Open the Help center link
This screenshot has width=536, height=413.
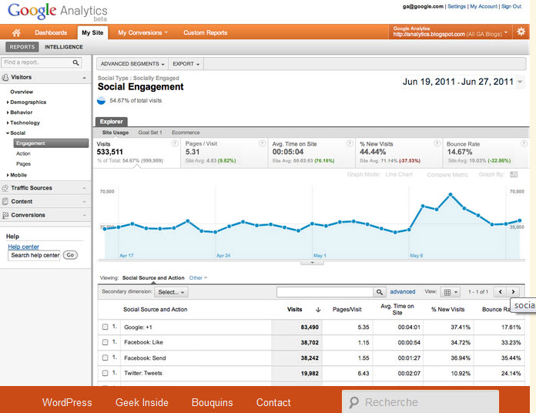click(23, 247)
